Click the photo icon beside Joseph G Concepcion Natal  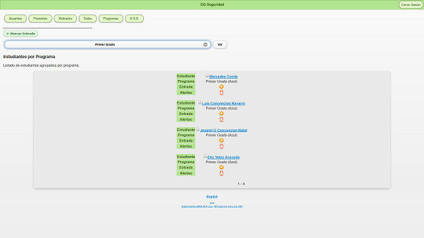[x=197, y=130]
